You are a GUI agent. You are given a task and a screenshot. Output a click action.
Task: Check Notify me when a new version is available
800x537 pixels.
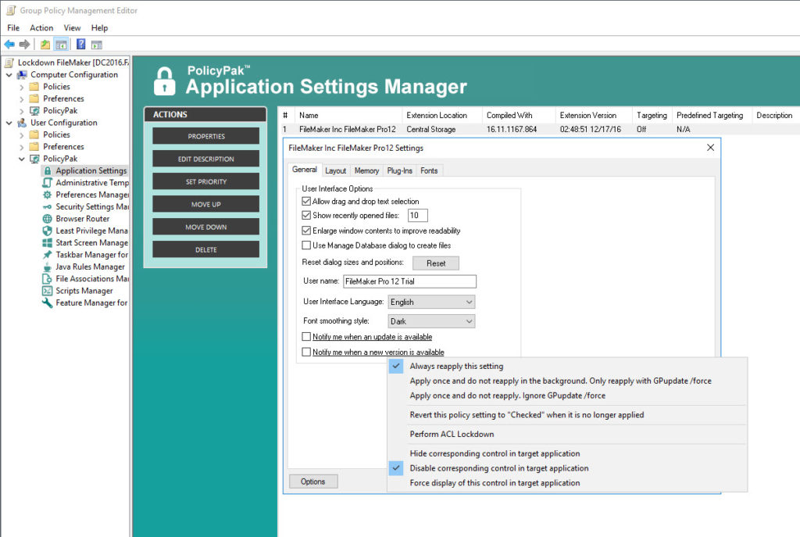point(306,353)
